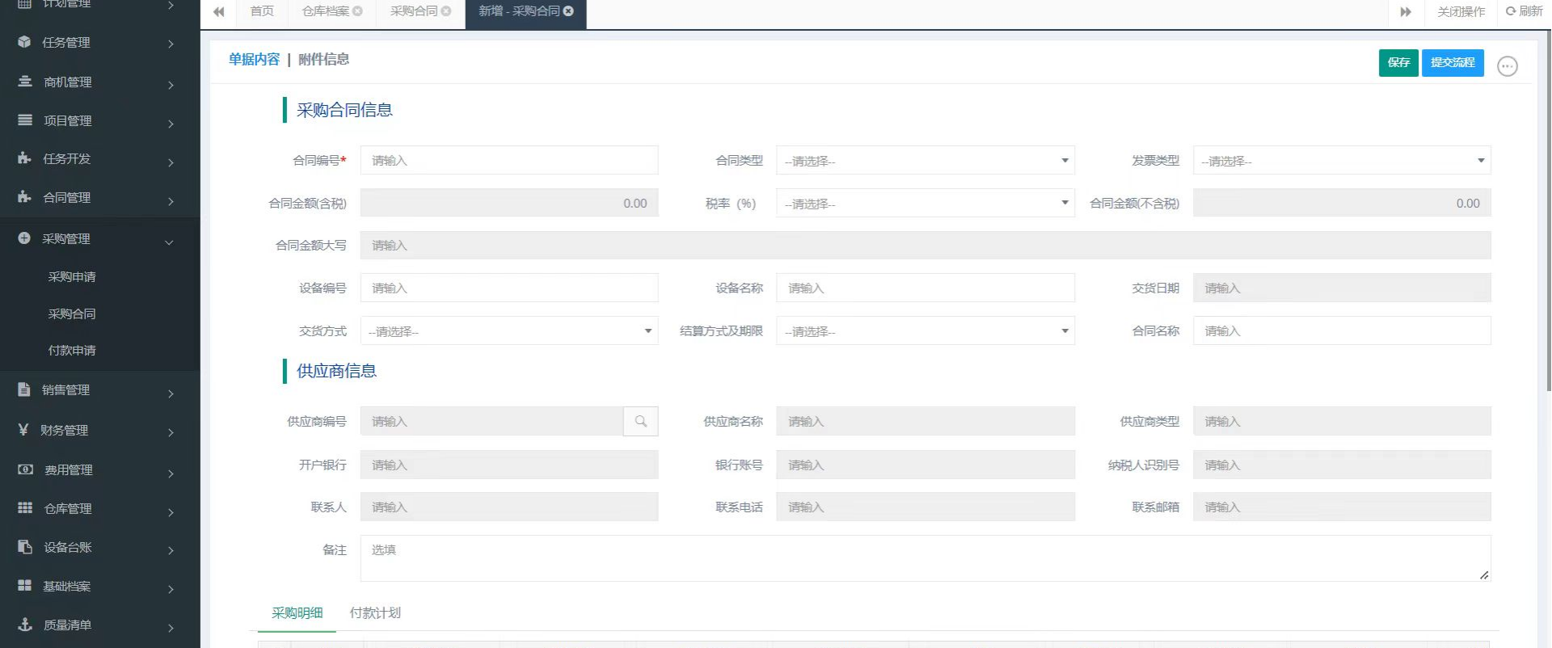Open the 关闭操作 menu
Viewport: 1552px width, 648px height.
(1461, 11)
